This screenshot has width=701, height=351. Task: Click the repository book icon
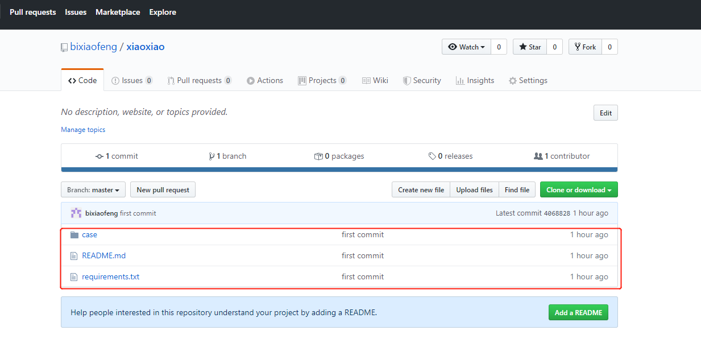click(x=64, y=47)
